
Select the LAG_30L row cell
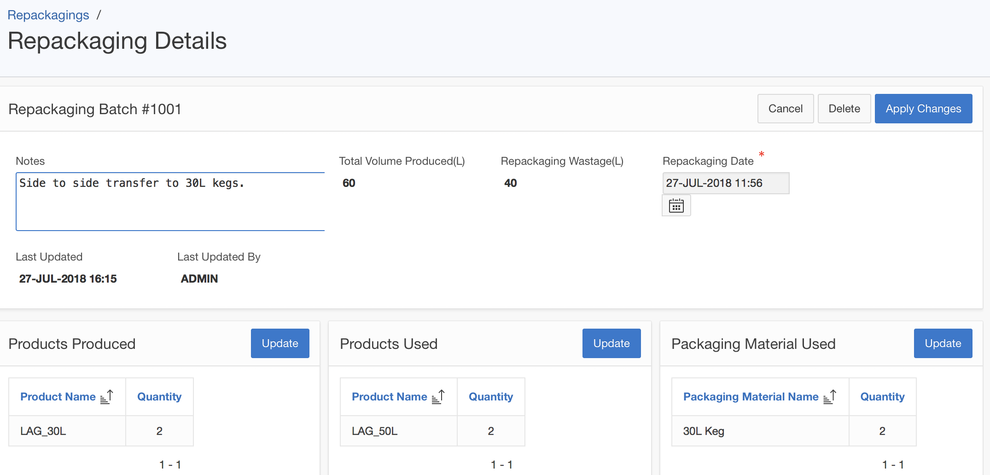pyautogui.click(x=43, y=431)
